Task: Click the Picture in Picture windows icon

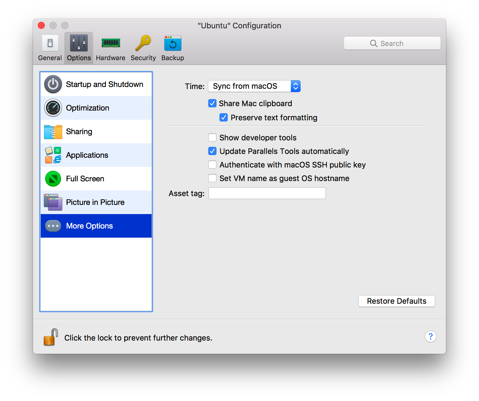Action: (53, 202)
